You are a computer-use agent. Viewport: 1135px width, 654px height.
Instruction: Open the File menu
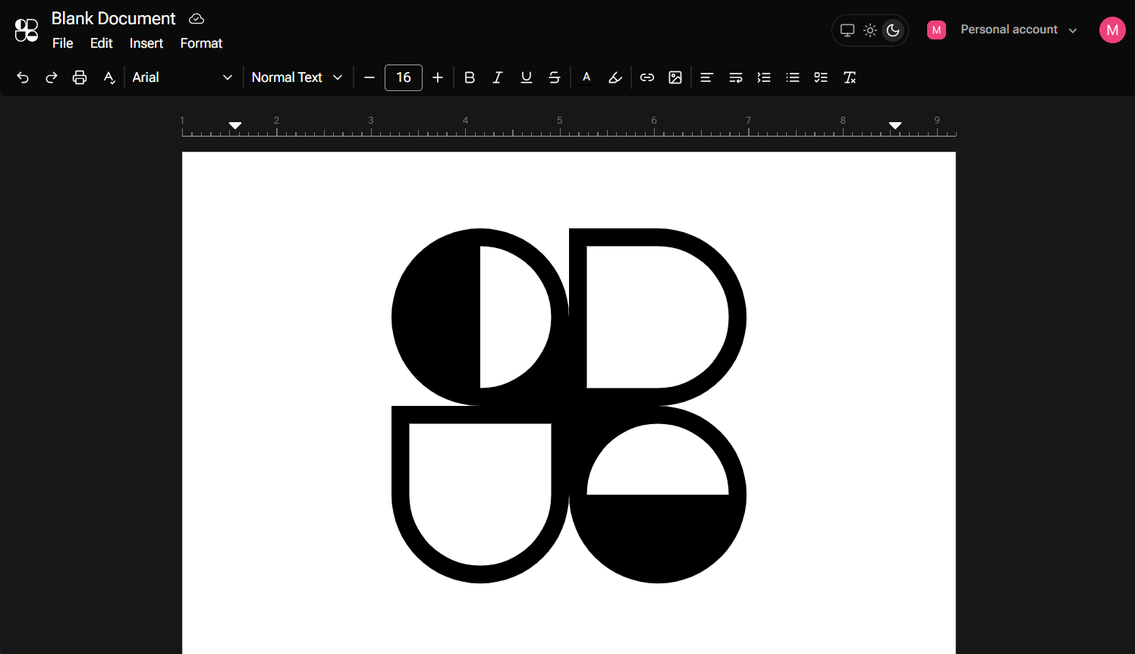pos(63,43)
